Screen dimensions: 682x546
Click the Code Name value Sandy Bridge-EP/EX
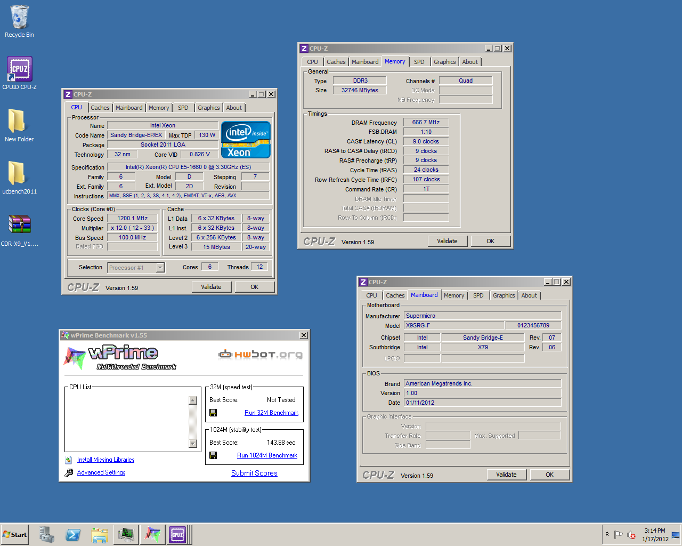[x=136, y=135]
